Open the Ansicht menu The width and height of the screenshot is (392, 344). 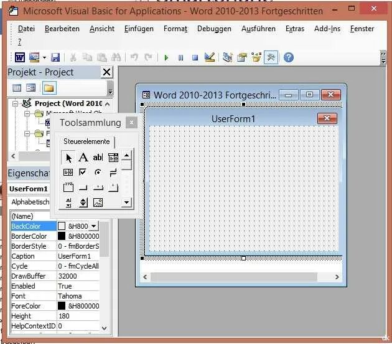point(102,29)
